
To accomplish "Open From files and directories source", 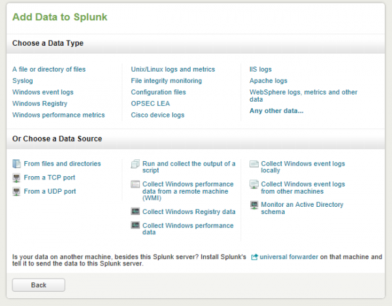I will [x=62, y=164].
